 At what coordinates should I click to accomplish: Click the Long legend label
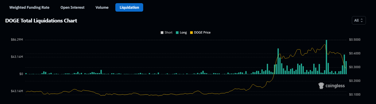183,32
